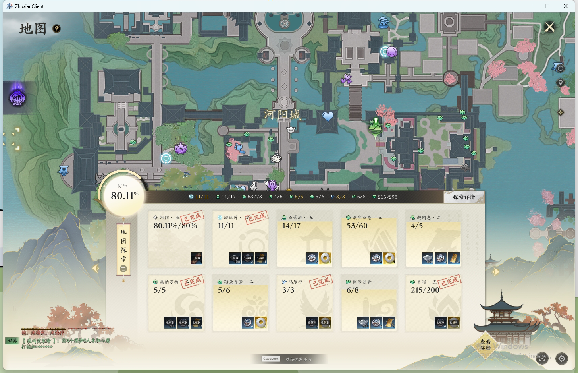Screen dimensions: 578x373
Task: Click the locate-me crosshair icon
Action: (562, 358)
